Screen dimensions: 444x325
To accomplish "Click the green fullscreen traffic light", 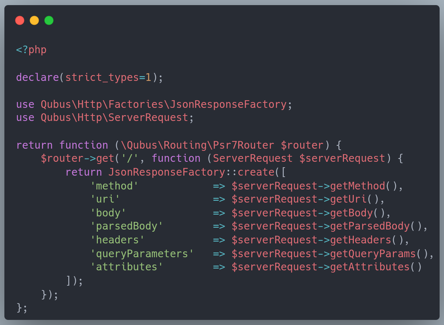I will pyautogui.click(x=49, y=20).
